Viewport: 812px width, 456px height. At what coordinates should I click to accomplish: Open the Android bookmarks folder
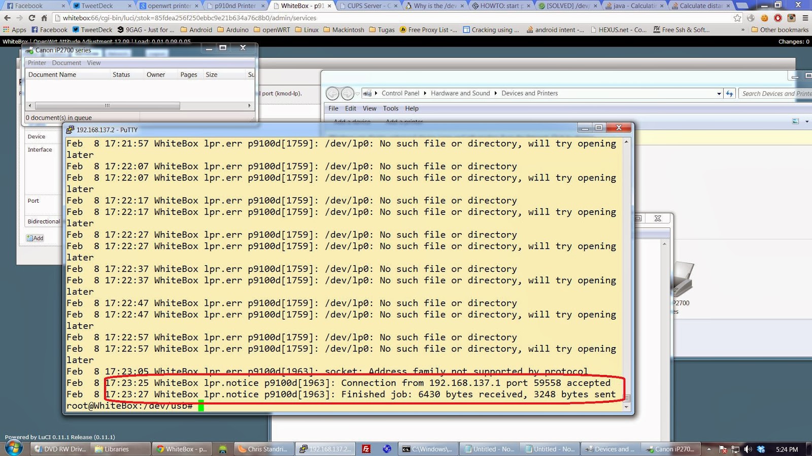196,30
